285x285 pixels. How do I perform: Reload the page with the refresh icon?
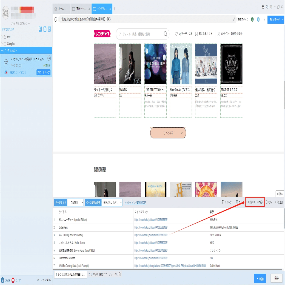pos(56,19)
